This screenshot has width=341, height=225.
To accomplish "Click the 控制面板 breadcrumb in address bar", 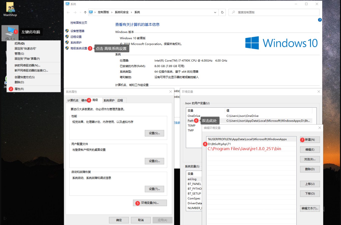I will point(103,12).
